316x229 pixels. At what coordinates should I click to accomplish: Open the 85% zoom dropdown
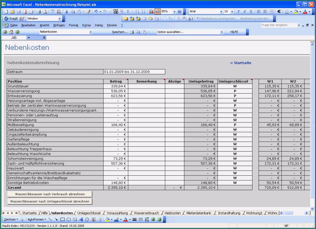[x=174, y=11]
